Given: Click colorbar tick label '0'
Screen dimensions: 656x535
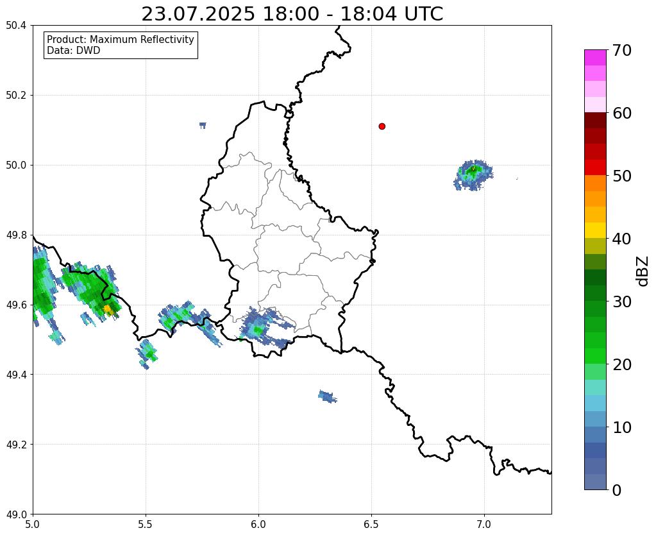Looking at the screenshot, I should (617, 490).
